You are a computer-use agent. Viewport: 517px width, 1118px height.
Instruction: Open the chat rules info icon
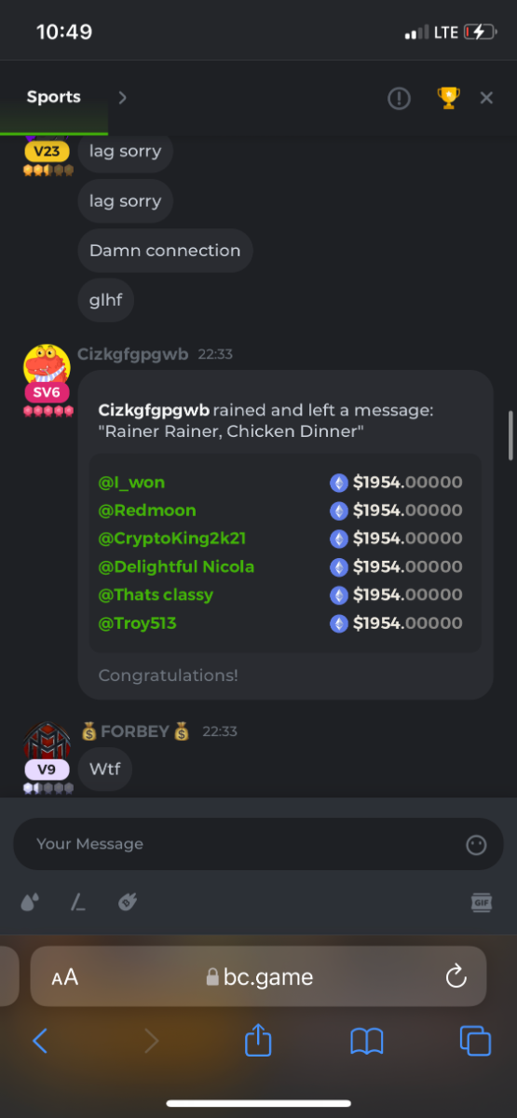[x=399, y=98]
